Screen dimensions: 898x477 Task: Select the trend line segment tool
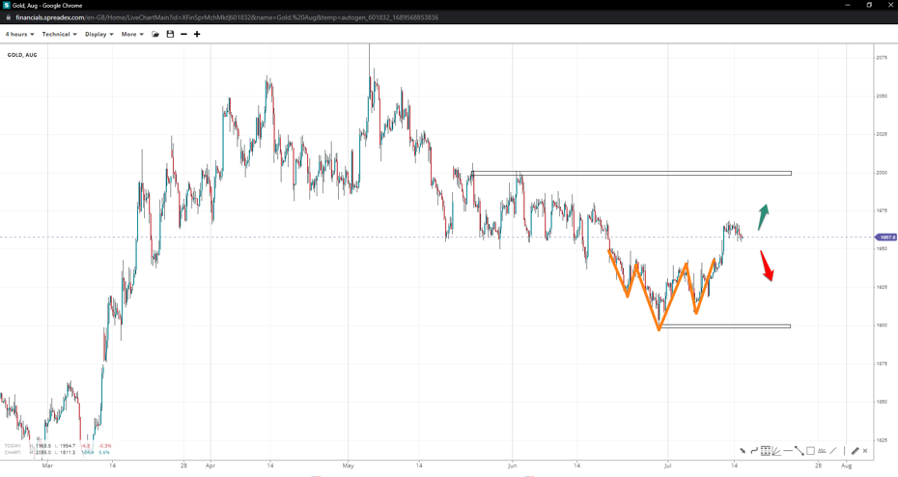(x=799, y=451)
